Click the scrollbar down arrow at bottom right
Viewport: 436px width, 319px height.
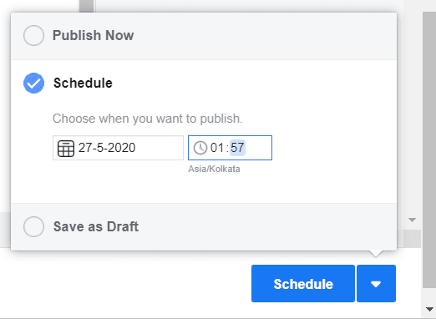click(x=429, y=309)
